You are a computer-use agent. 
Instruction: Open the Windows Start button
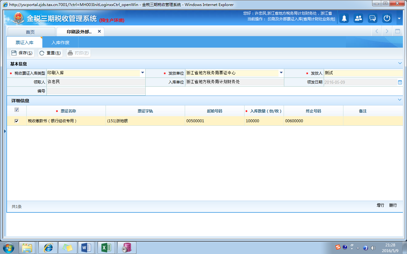click(9, 248)
